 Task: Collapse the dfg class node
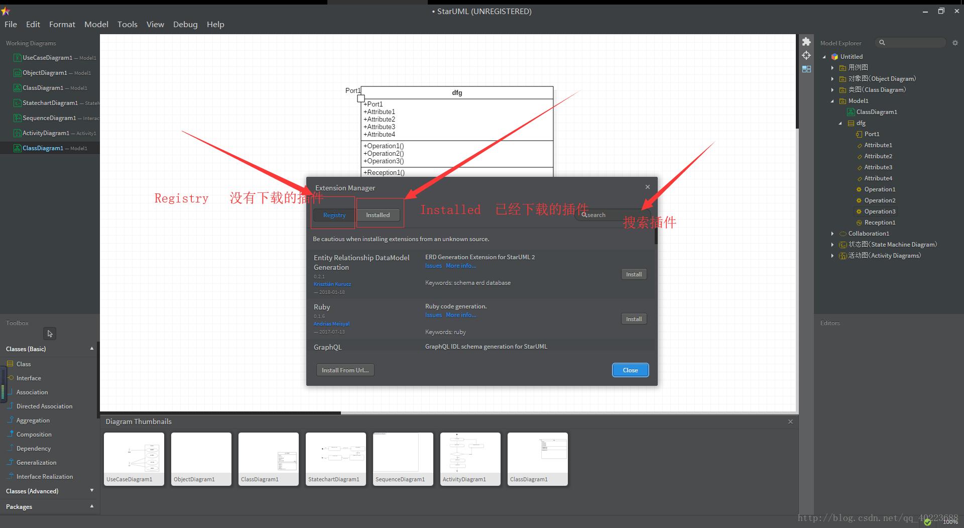840,123
